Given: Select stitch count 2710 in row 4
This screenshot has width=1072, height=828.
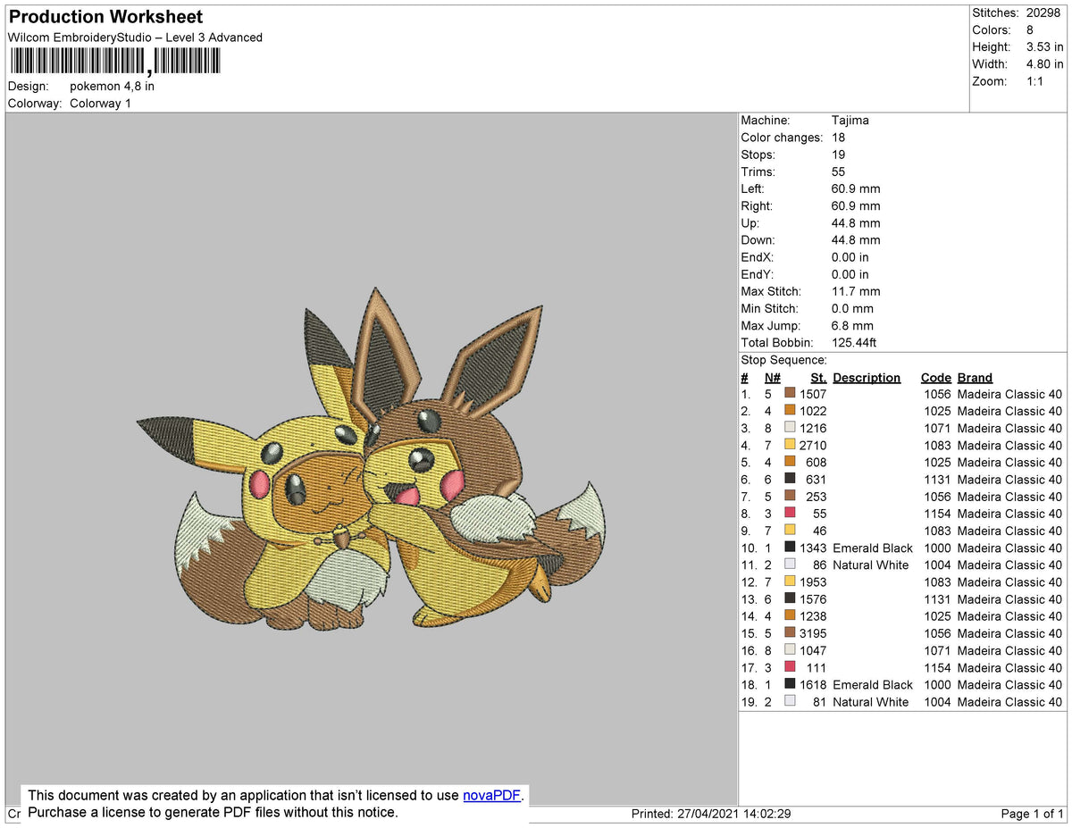Looking at the screenshot, I should click(x=813, y=445).
